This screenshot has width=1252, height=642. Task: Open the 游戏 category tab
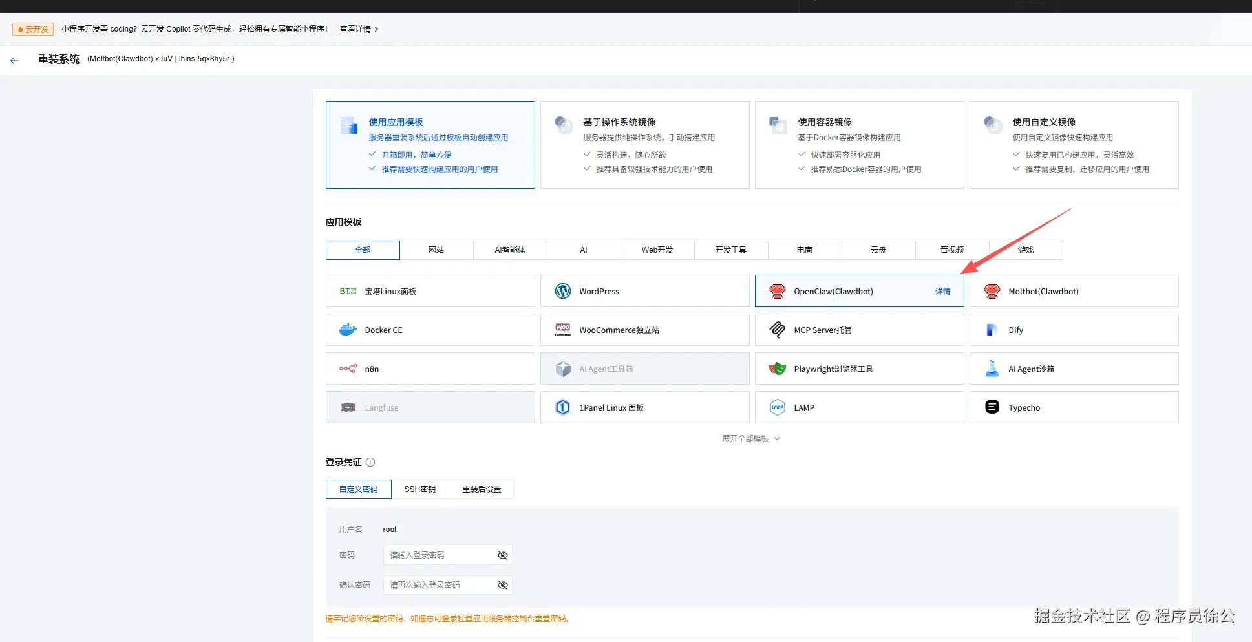click(x=1026, y=250)
